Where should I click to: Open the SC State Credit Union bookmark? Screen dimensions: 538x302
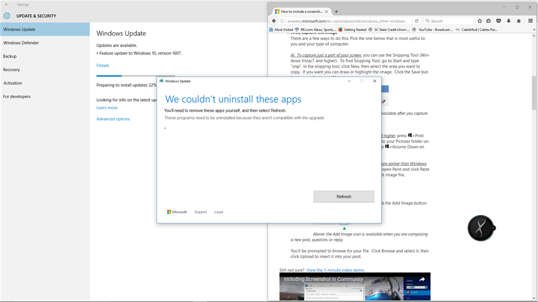pos(389,30)
